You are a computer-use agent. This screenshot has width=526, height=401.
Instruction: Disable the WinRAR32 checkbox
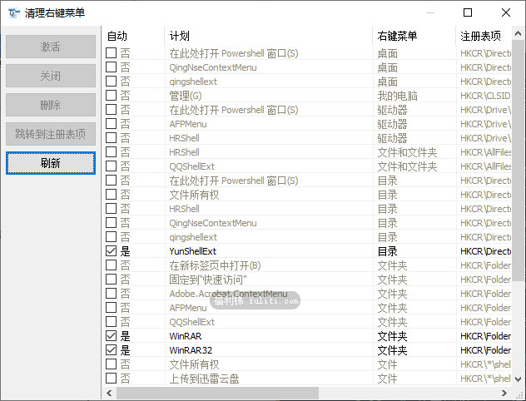tap(112, 350)
